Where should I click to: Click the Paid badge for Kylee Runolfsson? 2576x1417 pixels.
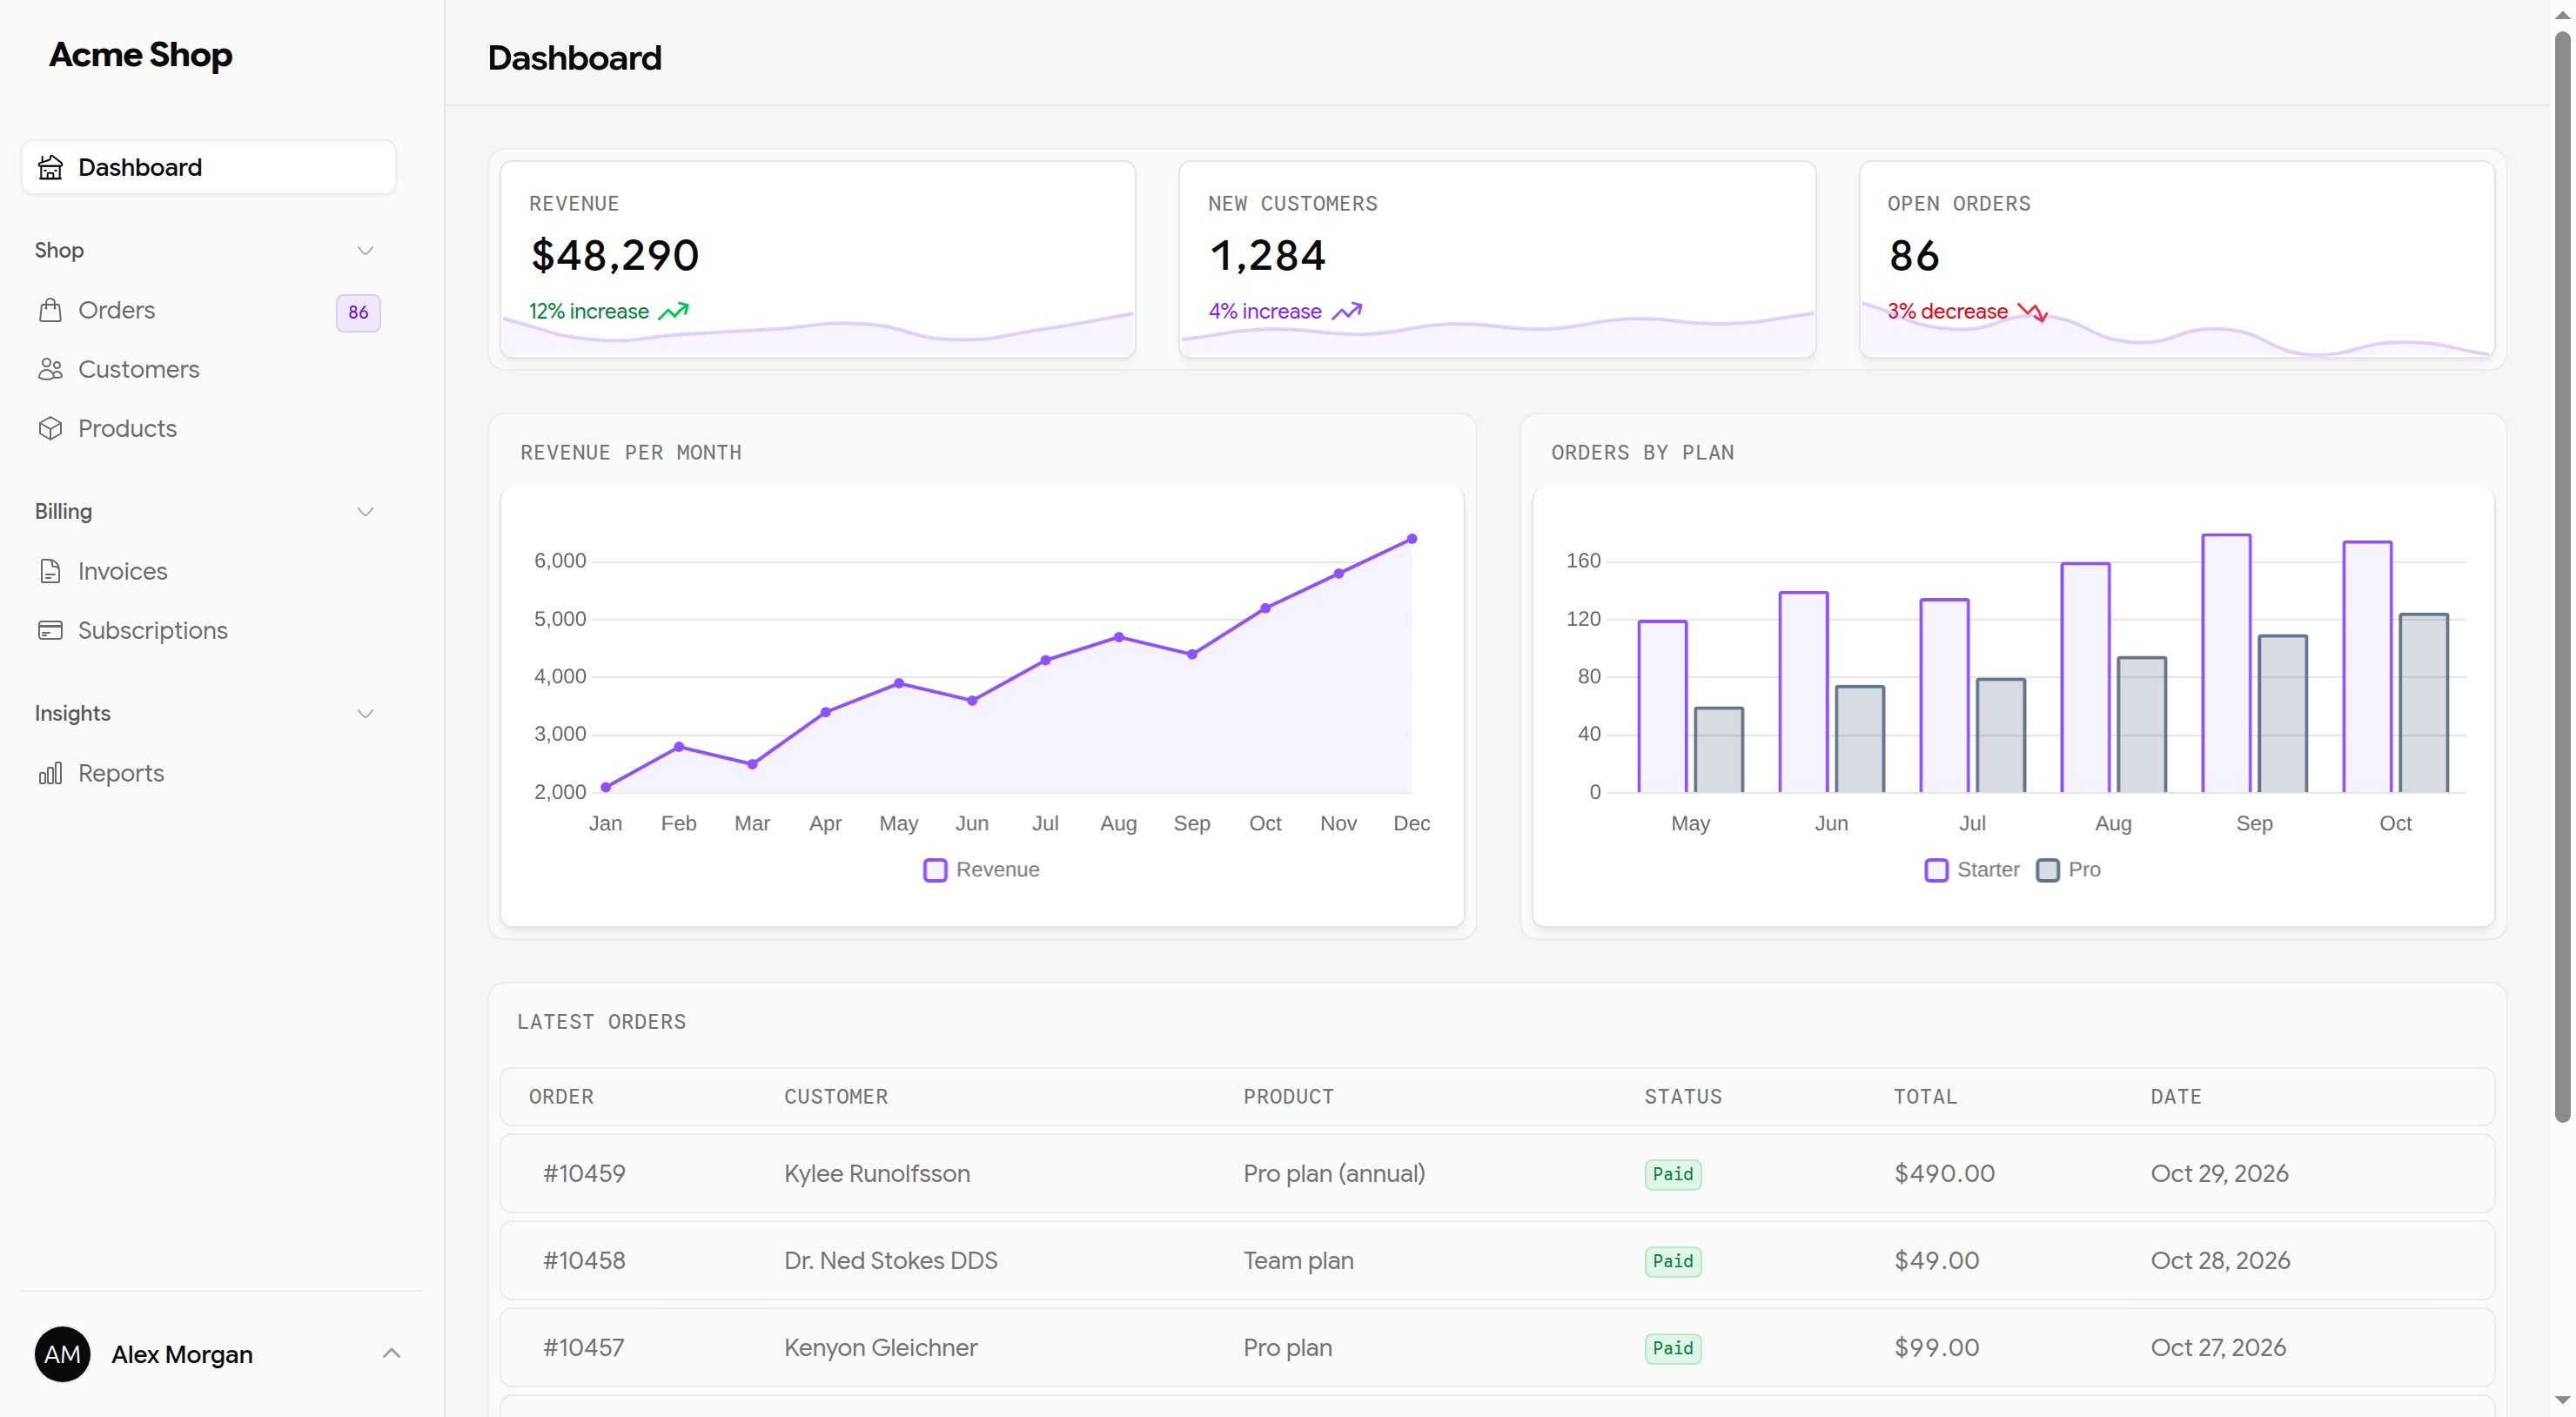[x=1673, y=1174]
